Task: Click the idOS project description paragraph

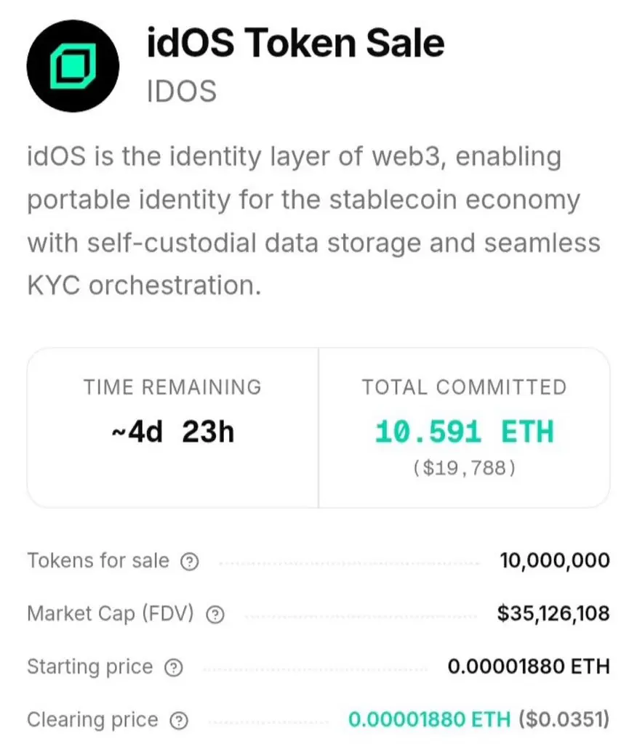Action: pyautogui.click(x=313, y=221)
